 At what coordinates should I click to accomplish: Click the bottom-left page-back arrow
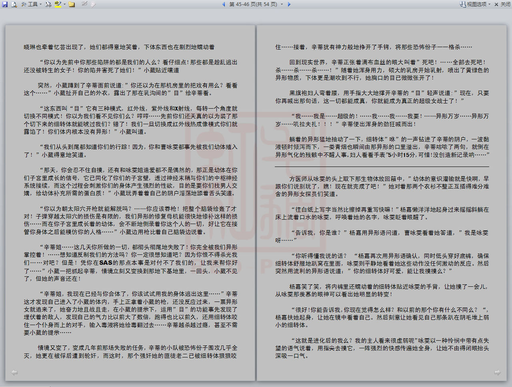click(14, 373)
